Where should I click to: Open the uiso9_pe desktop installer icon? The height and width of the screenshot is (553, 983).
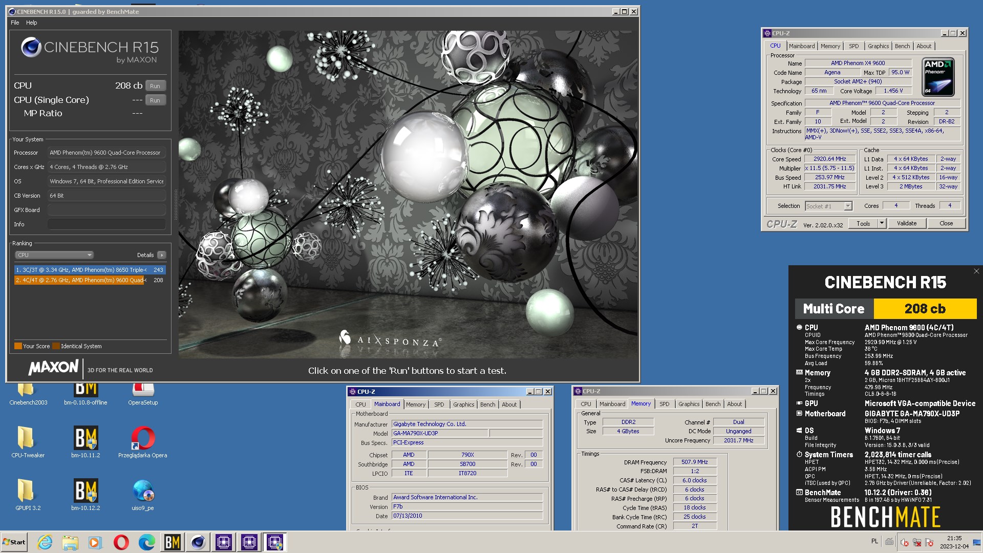pyautogui.click(x=143, y=495)
